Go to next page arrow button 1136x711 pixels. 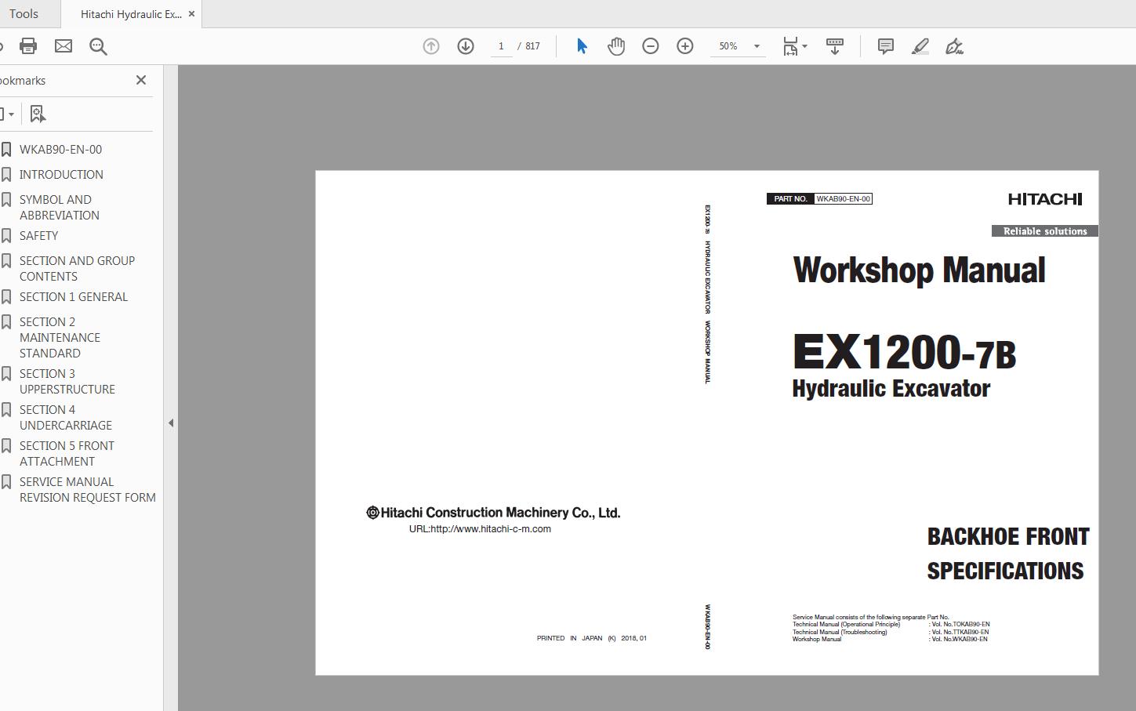click(x=466, y=46)
